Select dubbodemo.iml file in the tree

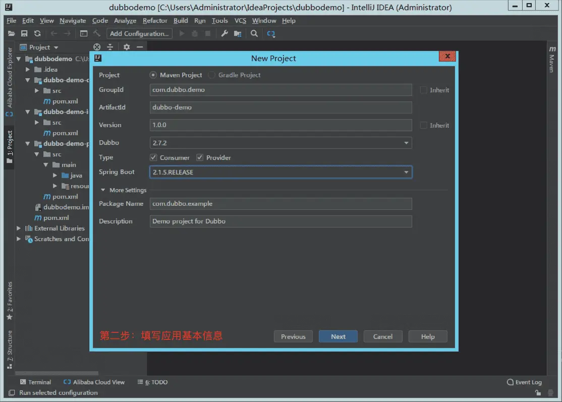(x=62, y=207)
